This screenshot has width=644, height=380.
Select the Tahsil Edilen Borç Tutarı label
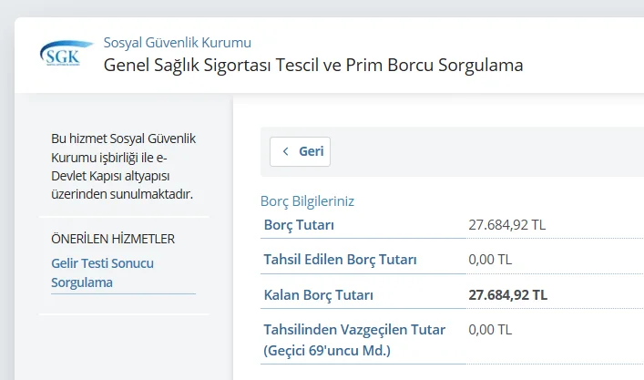click(x=340, y=260)
